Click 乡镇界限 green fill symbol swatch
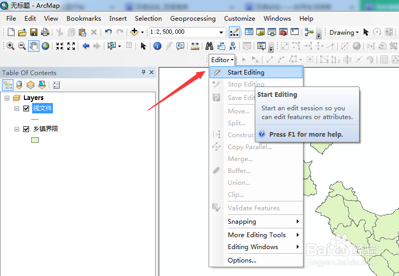Screen dimensions: 399x276 coord(35,140)
